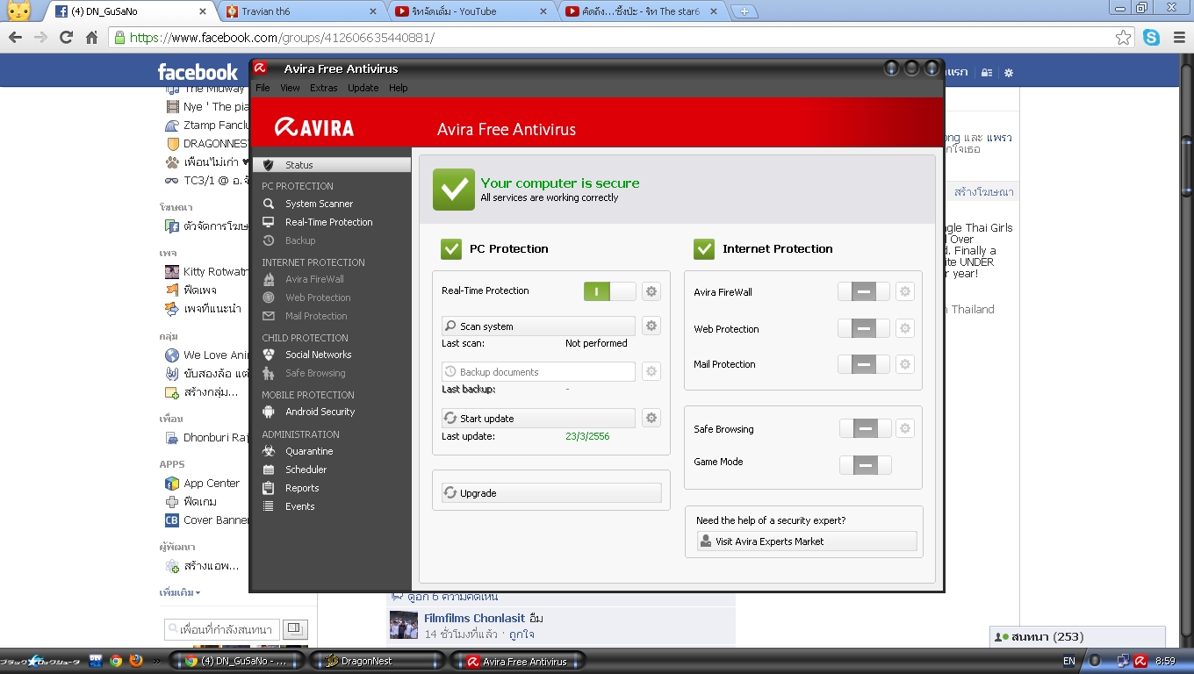This screenshot has width=1194, height=674.
Task: Click the Backup documents button
Action: [538, 372]
